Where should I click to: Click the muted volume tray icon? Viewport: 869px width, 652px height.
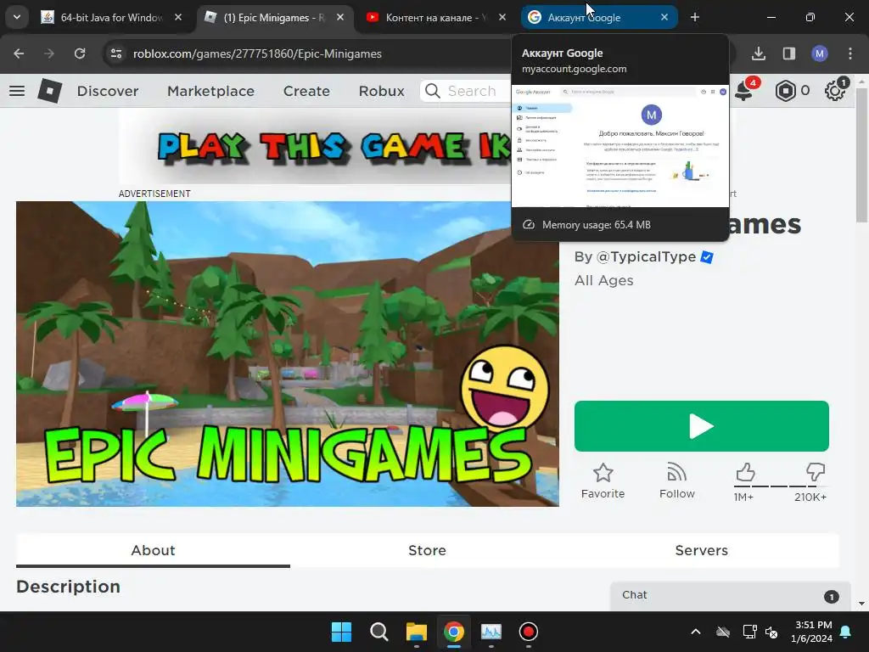771,632
